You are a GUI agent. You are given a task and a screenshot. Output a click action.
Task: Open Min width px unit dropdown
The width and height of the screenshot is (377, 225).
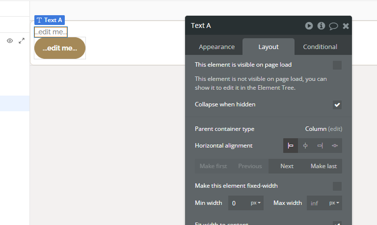[256, 203]
